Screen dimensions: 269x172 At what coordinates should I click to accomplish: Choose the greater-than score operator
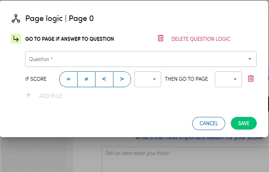pyautogui.click(x=122, y=79)
